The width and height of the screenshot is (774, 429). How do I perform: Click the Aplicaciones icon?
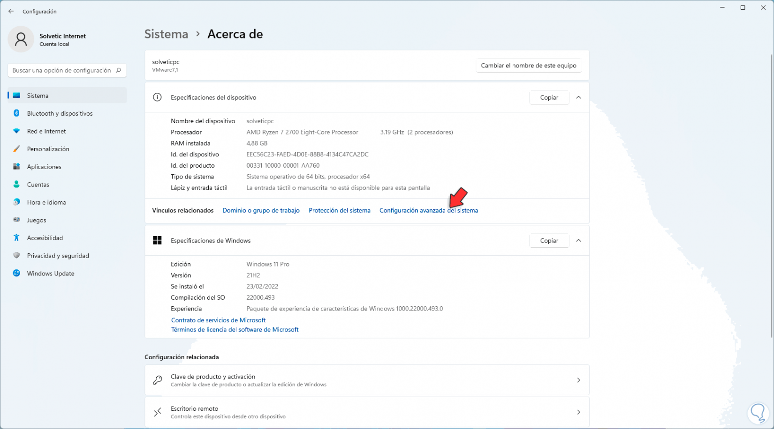(17, 167)
